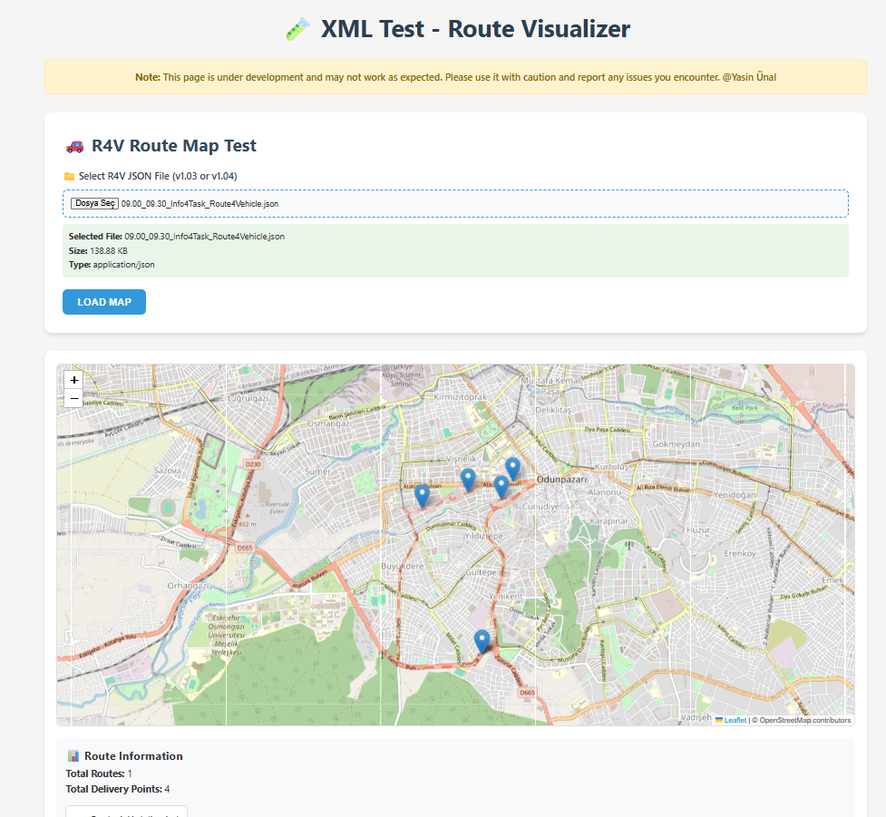The image size is (886, 817).
Task: Click the Selected File name text
Action: click(205, 236)
